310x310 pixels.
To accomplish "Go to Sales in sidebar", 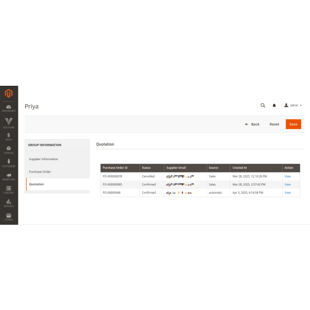I will point(9,136).
